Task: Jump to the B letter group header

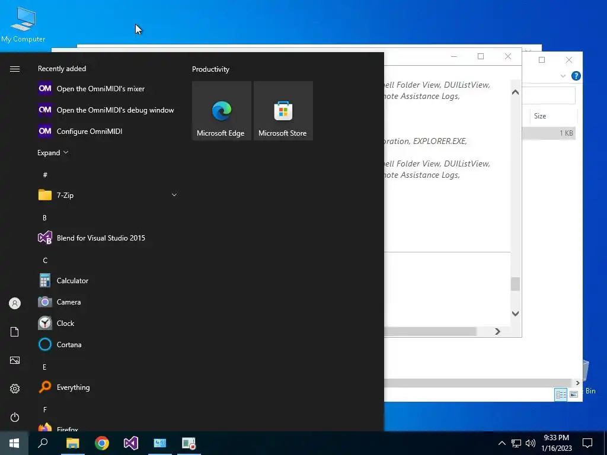Action: tap(44, 218)
